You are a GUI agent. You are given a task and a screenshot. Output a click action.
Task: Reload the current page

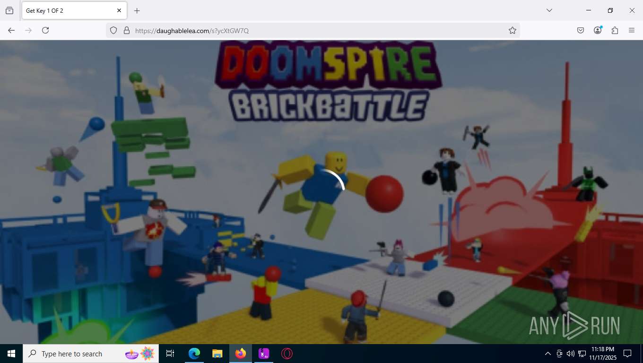(45, 30)
